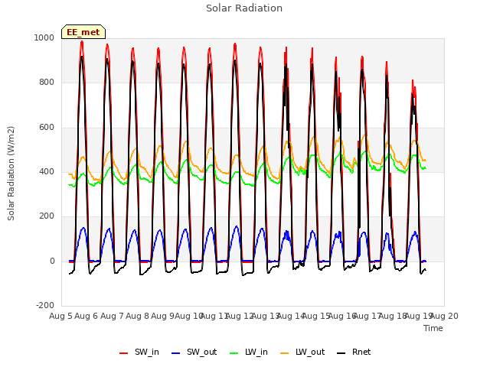Click the green LW_in legend swatch

234,353
